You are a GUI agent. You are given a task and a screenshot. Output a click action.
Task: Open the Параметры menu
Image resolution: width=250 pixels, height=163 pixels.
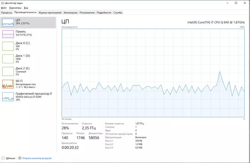click(x=15, y=8)
